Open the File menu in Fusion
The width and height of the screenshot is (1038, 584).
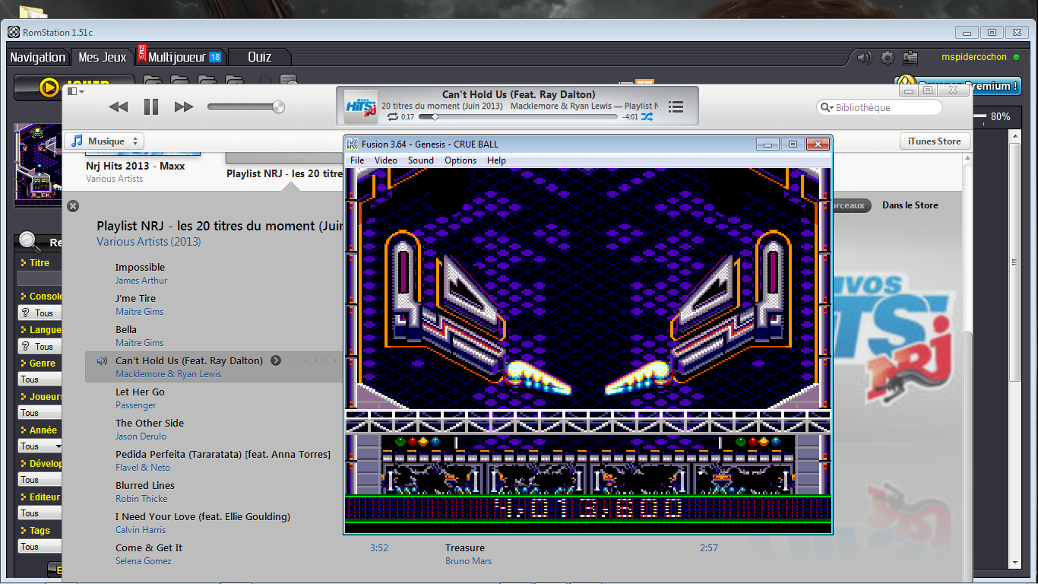(x=357, y=160)
